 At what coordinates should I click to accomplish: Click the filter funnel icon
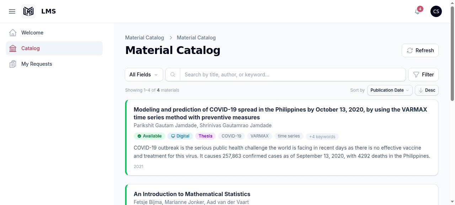point(416,75)
